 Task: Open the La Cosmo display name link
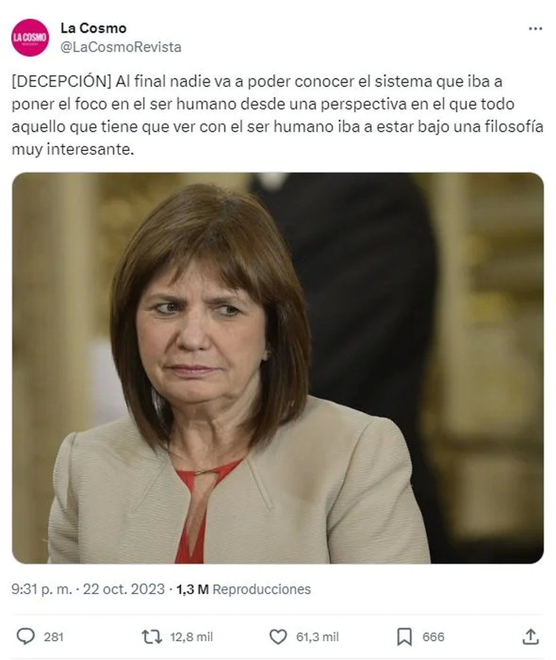pos(93,28)
